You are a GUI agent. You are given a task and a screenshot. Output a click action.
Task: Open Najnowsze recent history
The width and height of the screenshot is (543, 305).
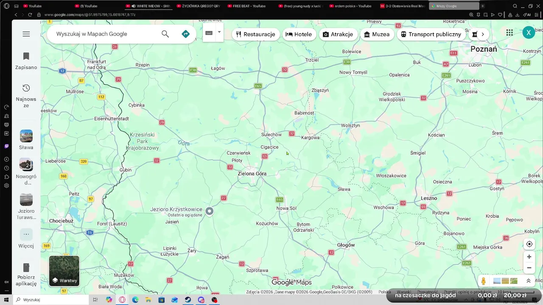26,96
